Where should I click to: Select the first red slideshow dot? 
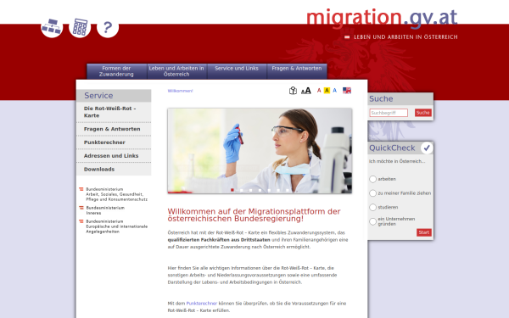[232, 190]
